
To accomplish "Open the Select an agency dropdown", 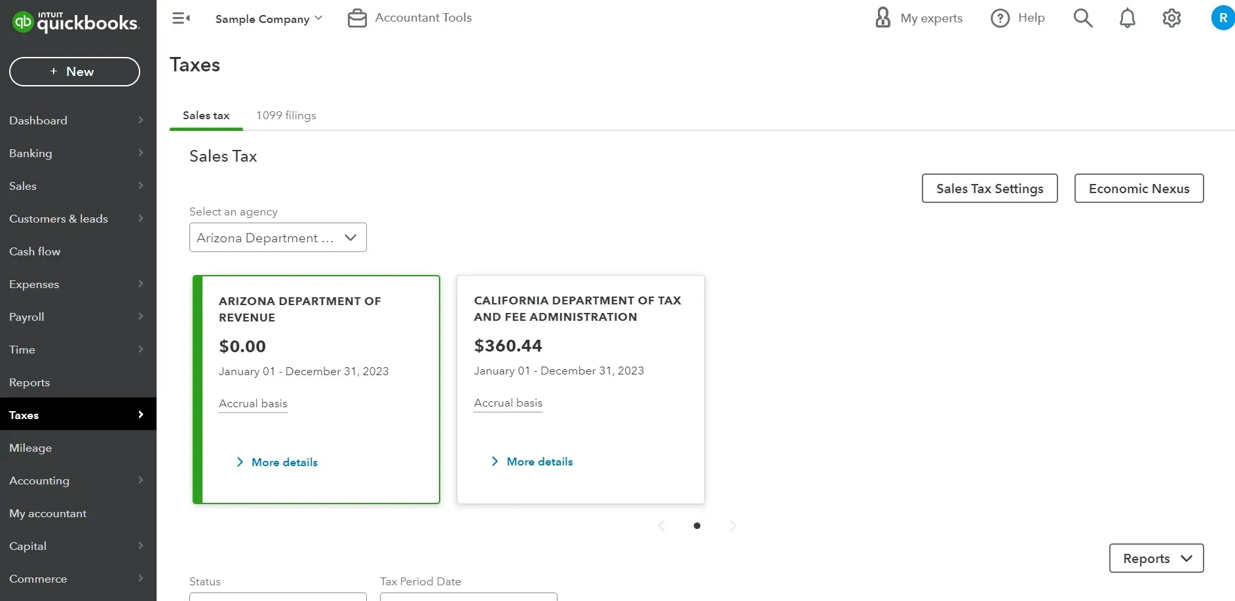I will click(x=278, y=238).
